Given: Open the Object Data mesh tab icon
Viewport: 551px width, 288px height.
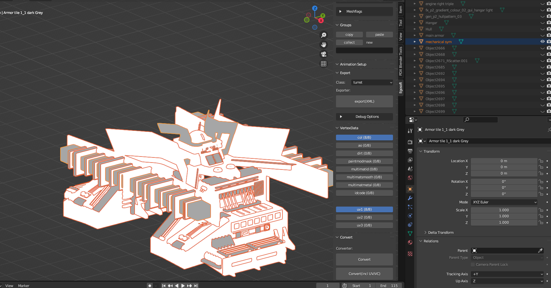Looking at the screenshot, I should point(410,234).
